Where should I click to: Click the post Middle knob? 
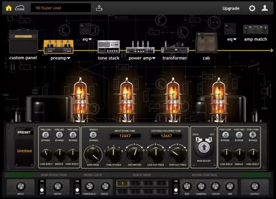point(240,155)
